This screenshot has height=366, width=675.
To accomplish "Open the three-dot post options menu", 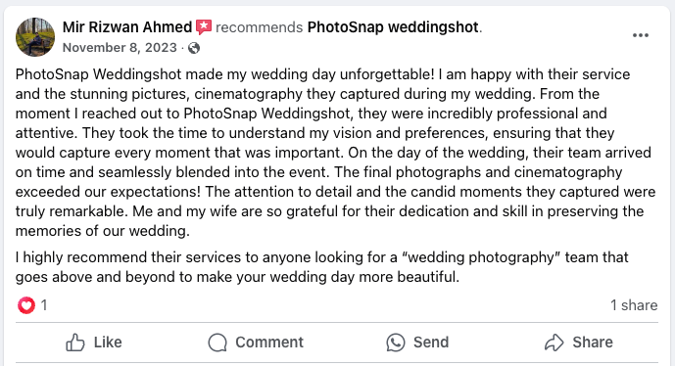I will pyautogui.click(x=641, y=35).
